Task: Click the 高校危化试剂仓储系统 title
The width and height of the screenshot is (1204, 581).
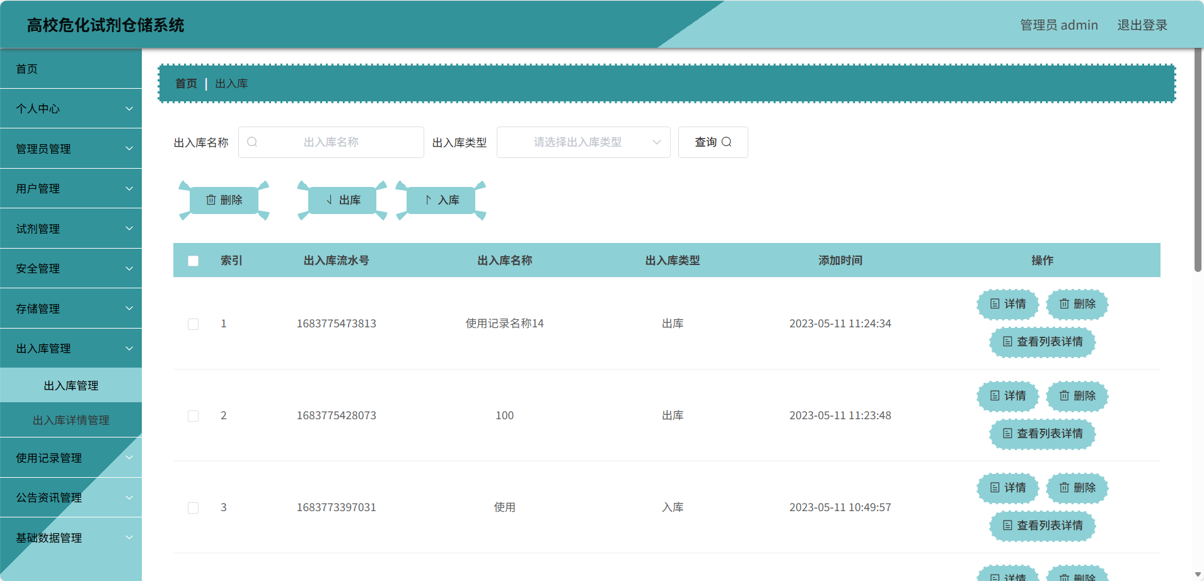Action: click(x=105, y=25)
